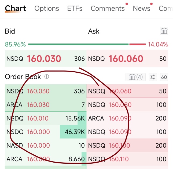Screen dimensions: 173x169
Task: Select the ARCA 160.090 ask row
Action: 127,118
